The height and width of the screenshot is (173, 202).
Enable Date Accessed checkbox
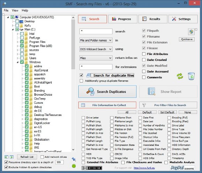(144, 71)
